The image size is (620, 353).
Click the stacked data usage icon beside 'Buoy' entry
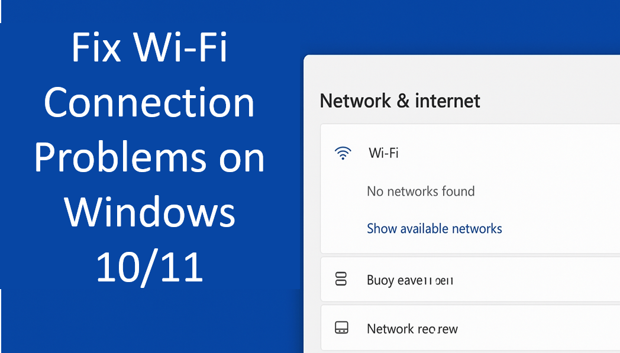point(341,278)
